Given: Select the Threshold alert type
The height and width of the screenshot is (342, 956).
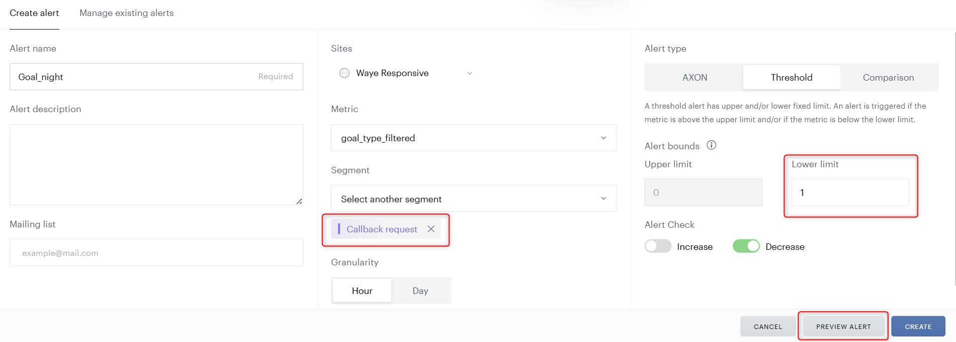Looking at the screenshot, I should (x=791, y=78).
